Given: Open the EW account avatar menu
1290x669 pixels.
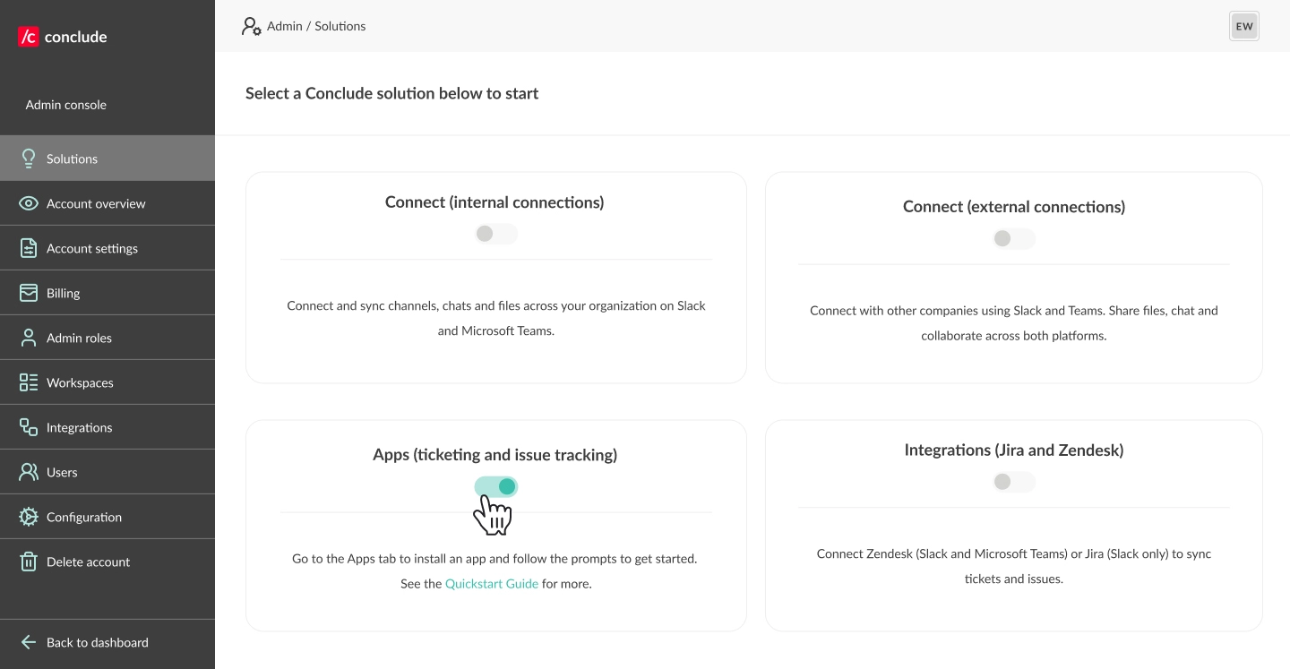Looking at the screenshot, I should (1243, 26).
